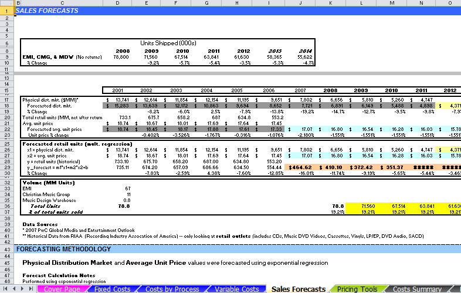Go to the next sheet tab arrow
Screen dimensions: 461x293
coord(22,289)
